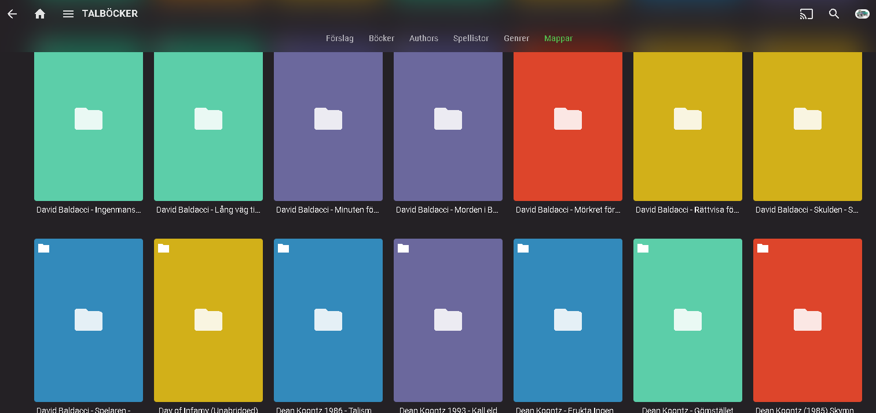Open the search magnifier icon

pyautogui.click(x=834, y=14)
